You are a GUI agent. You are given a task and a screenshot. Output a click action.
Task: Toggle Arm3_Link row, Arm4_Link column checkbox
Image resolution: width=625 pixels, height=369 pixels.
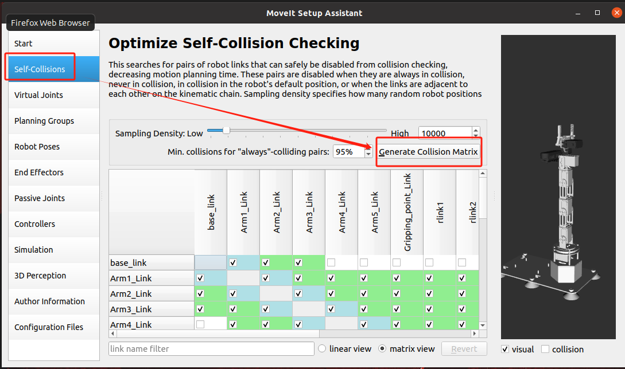pyautogui.click(x=331, y=309)
